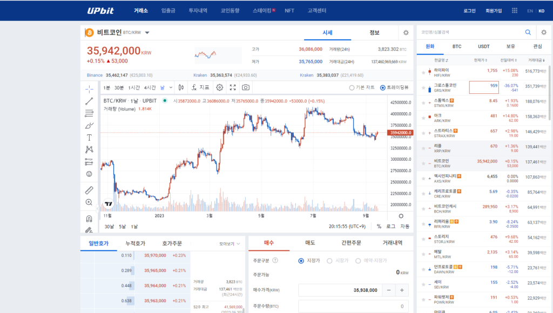Switch to the 매도 tab

point(310,242)
